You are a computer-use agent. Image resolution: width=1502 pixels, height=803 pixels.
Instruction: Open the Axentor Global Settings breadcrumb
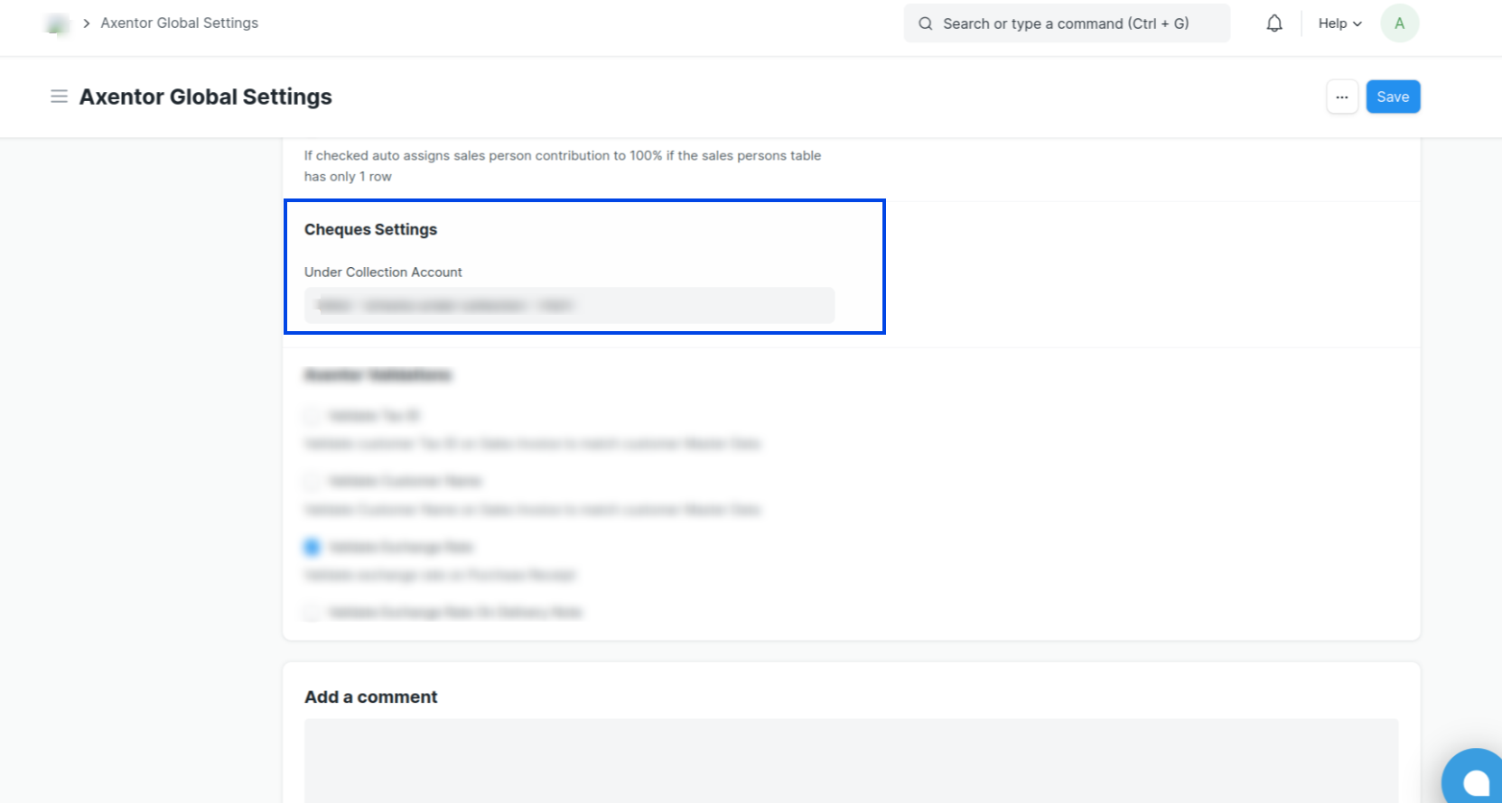tap(179, 23)
